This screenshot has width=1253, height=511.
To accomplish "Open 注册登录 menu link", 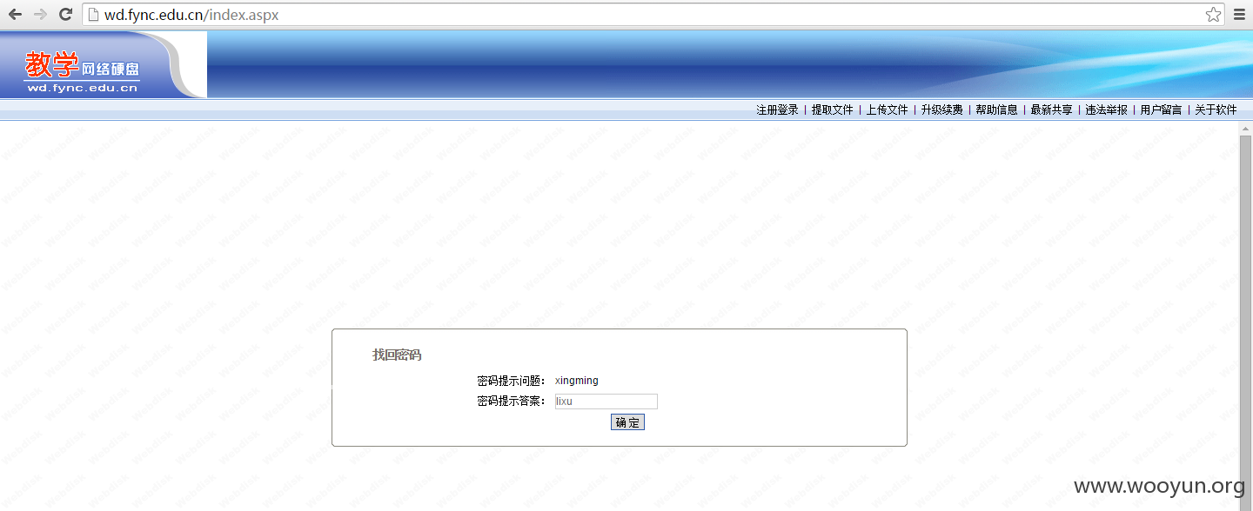I will point(777,109).
